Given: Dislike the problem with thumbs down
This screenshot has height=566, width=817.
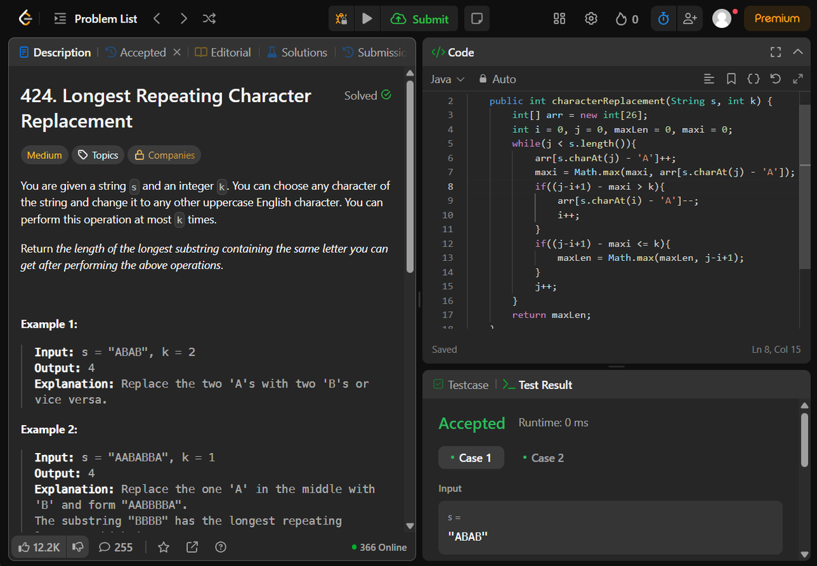Looking at the screenshot, I should pos(78,547).
